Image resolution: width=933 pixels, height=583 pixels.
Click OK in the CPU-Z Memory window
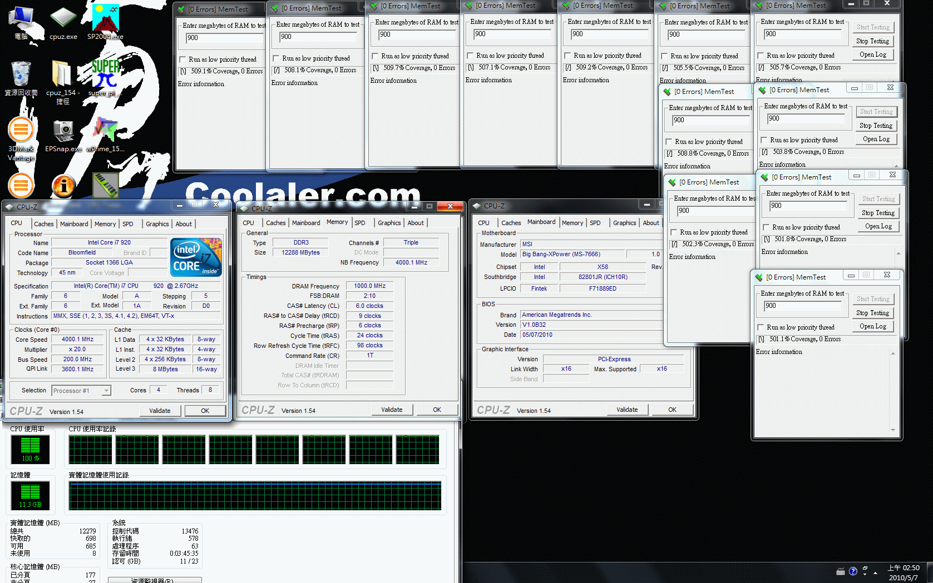437,410
